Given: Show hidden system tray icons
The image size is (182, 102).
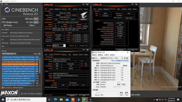Looking at the screenshot, I should (154, 99).
